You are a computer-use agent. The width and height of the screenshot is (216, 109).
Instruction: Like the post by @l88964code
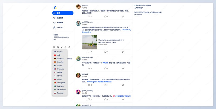point(89,52)
